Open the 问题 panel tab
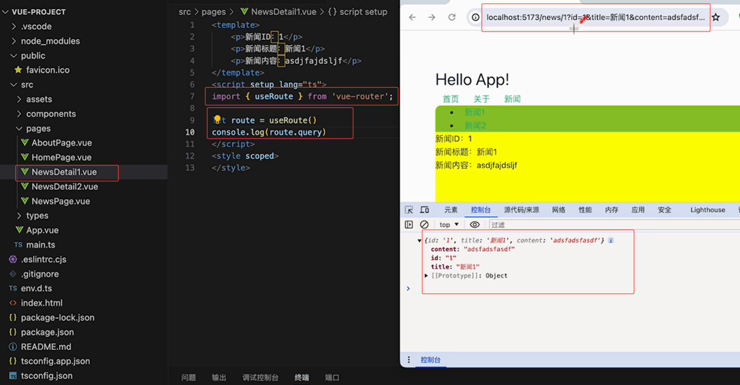 point(189,377)
